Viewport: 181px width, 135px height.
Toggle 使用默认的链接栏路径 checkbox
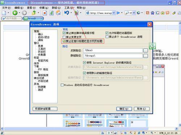click(x=84, y=73)
